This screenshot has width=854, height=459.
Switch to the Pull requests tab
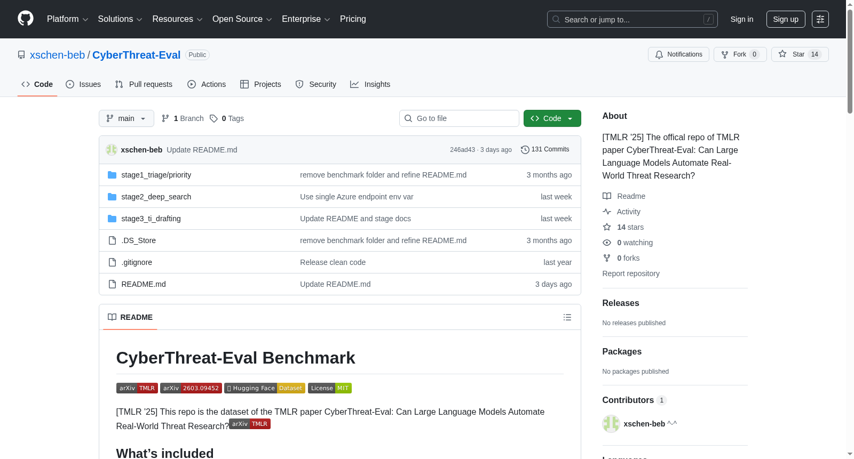pyautogui.click(x=144, y=84)
